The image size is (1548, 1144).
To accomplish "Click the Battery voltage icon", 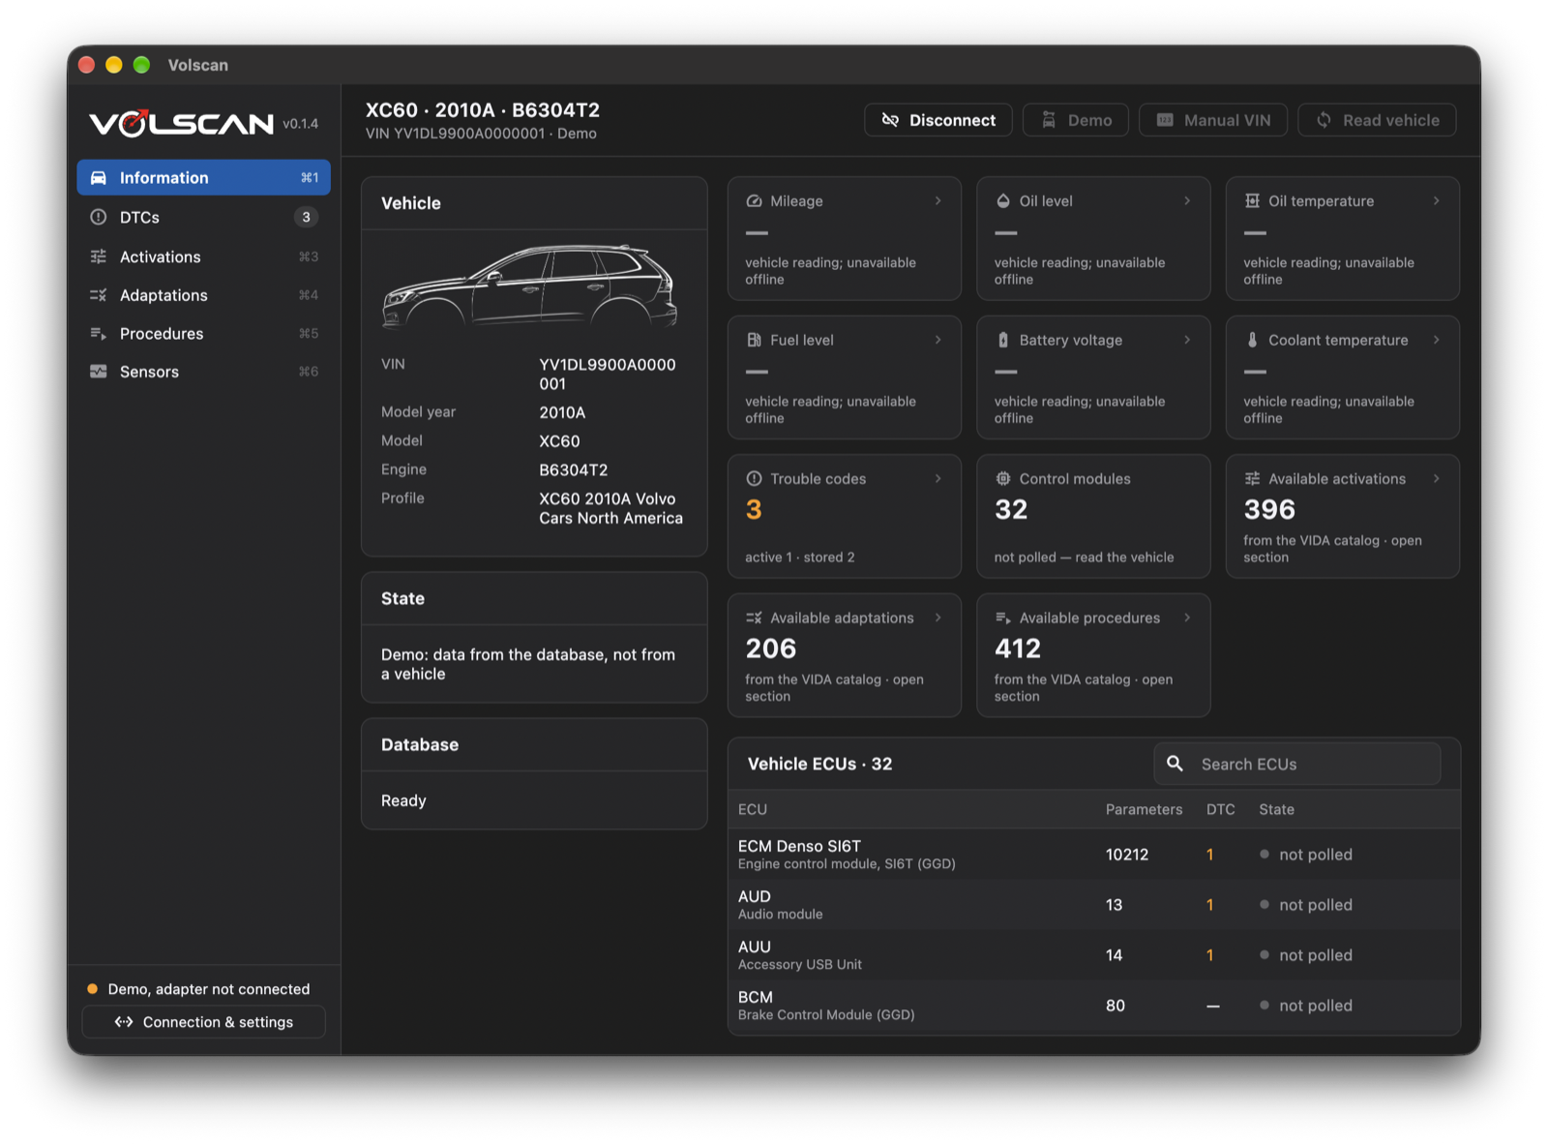I will pos(1003,340).
